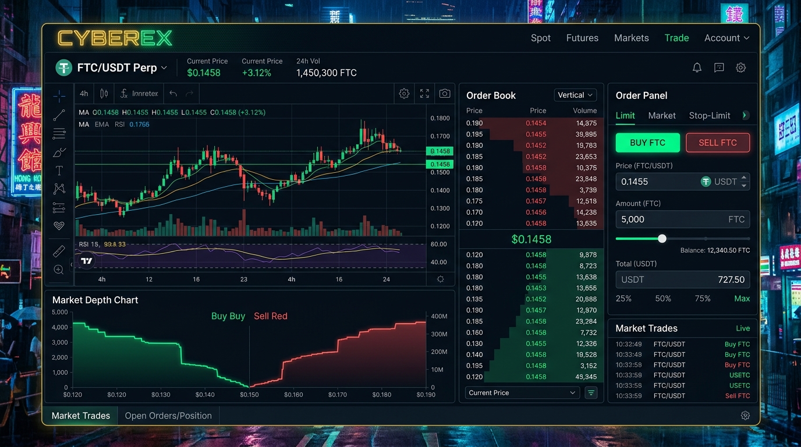Image resolution: width=801 pixels, height=447 pixels.
Task: Select the pattern drawing tool
Action: pyautogui.click(x=59, y=189)
